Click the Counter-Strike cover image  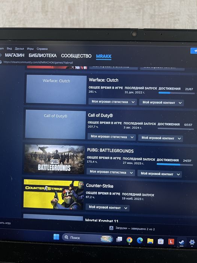click(53, 194)
